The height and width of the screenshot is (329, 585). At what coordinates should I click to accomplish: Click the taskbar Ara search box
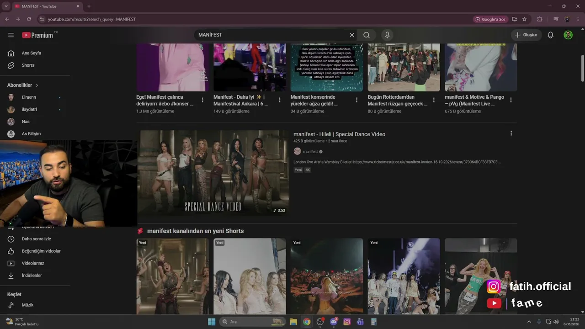pyautogui.click(x=252, y=322)
